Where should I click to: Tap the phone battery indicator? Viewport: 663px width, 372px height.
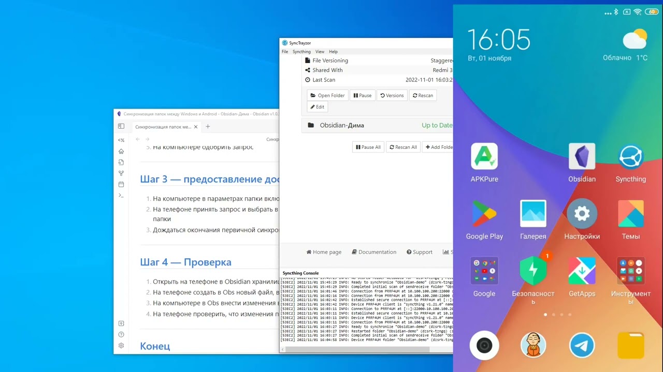[651, 11]
